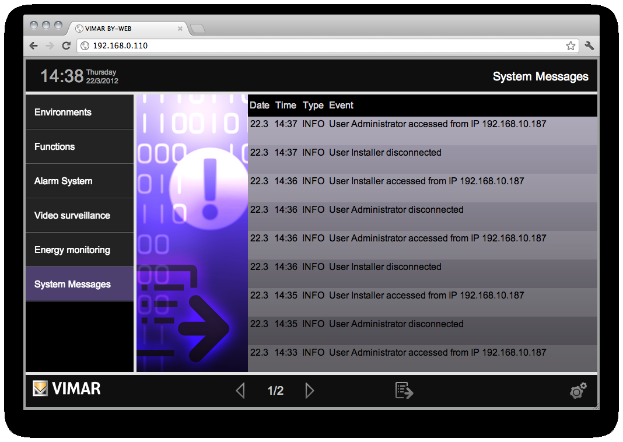This screenshot has height=442, width=623.
Task: Click the export messages icon in footer
Action: pyautogui.click(x=404, y=390)
